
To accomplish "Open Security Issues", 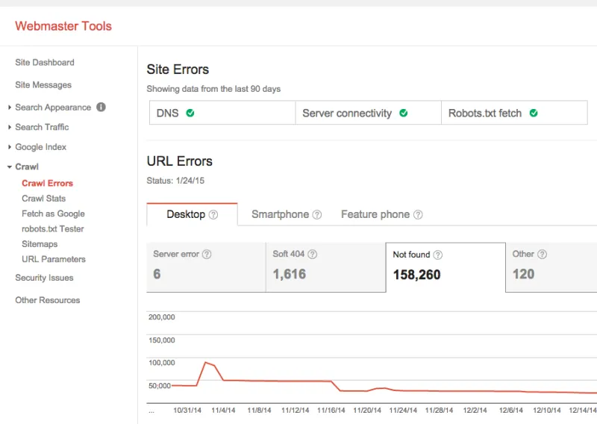I will [44, 278].
